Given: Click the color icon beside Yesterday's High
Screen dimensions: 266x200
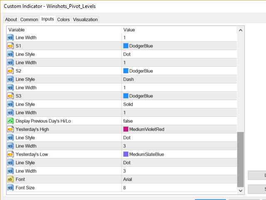Looking at the screenshot, I should click(10, 129).
